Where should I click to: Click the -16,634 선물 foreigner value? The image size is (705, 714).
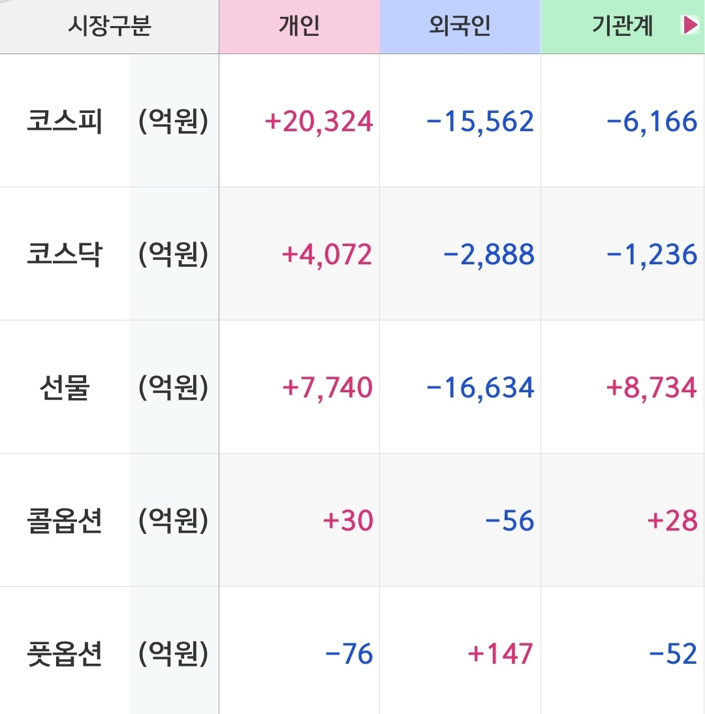(x=480, y=388)
